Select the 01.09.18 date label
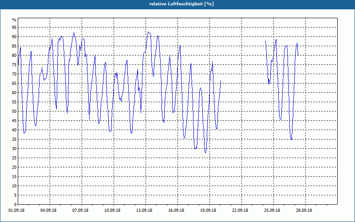 click(x=16, y=210)
